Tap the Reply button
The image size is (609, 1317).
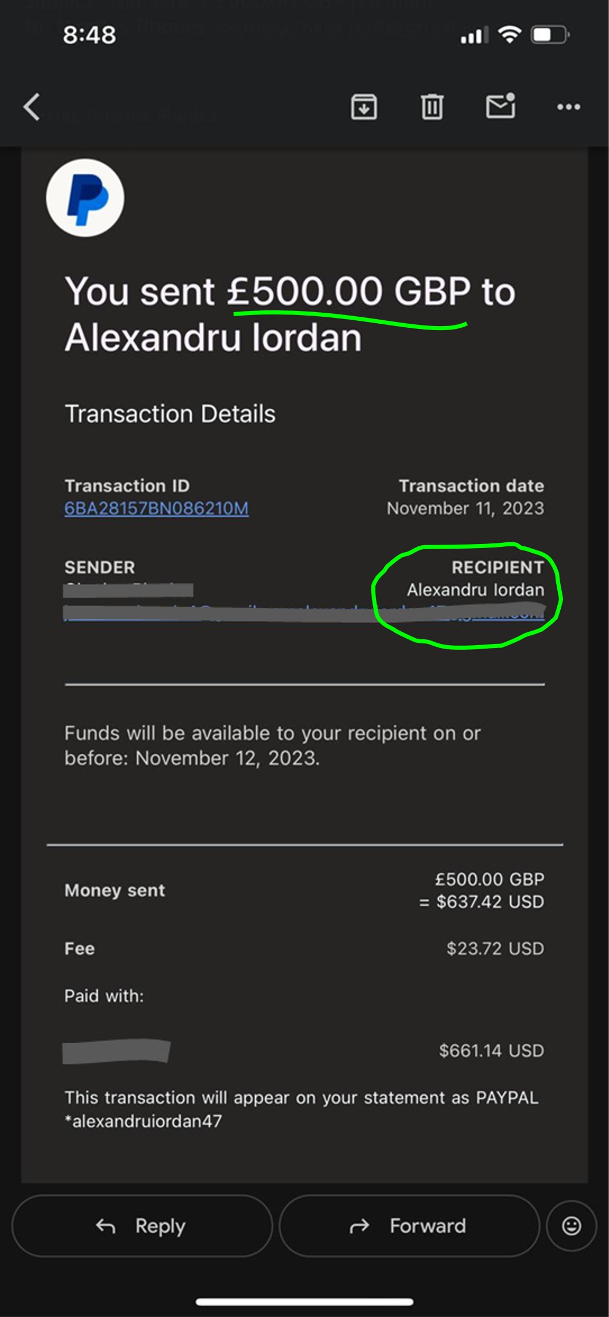pos(142,1226)
